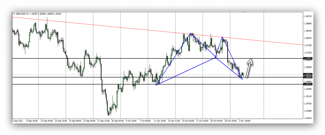The height and width of the screenshot is (135, 325).
Task: Click the 1.38070 price axis value
Action: point(308,38)
